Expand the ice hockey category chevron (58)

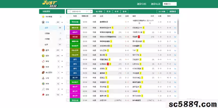(62, 78)
